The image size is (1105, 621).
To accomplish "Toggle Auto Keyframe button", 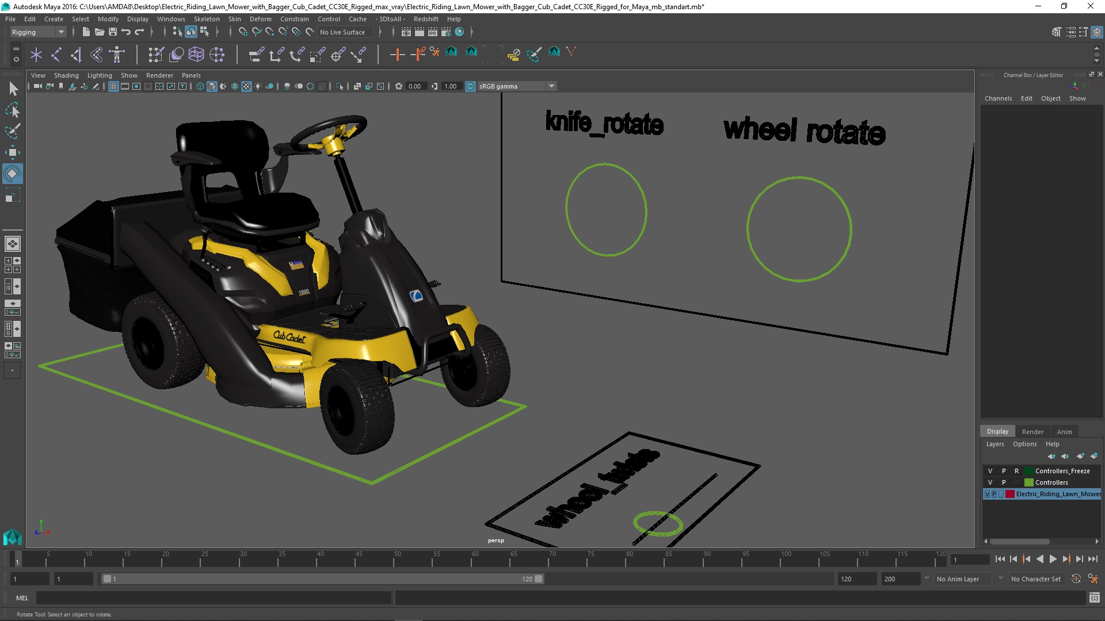I will [x=1076, y=579].
